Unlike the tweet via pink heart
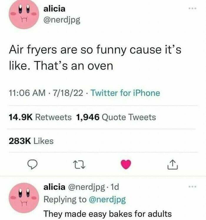The image size is (206, 220). click(x=126, y=164)
